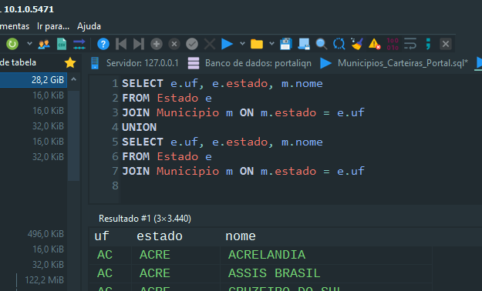Run the query with blue play button
Screen dimensions: 482x291
227,44
